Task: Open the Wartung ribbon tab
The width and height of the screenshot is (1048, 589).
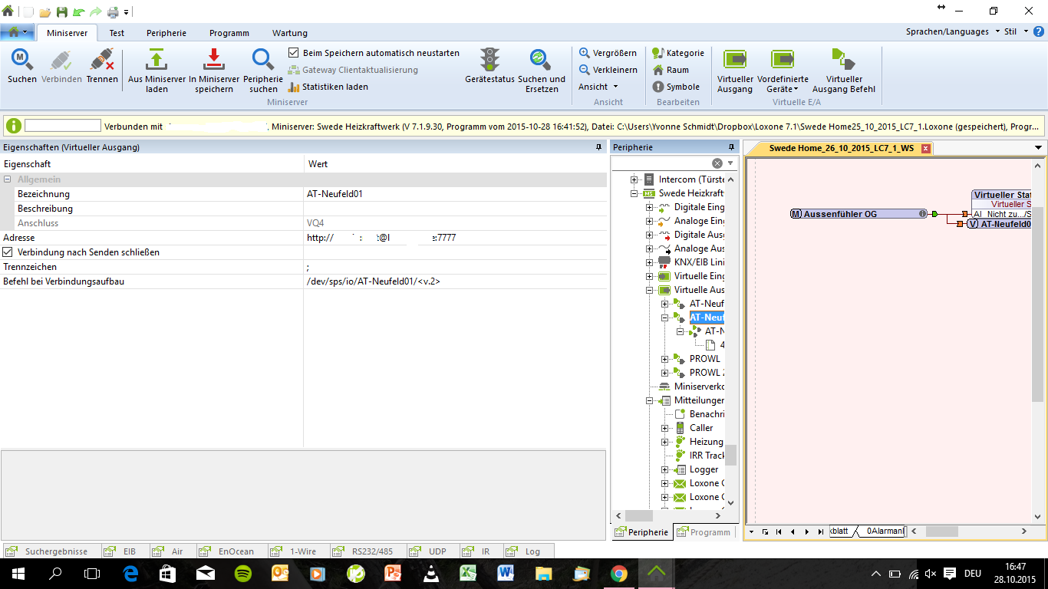Action: [289, 33]
